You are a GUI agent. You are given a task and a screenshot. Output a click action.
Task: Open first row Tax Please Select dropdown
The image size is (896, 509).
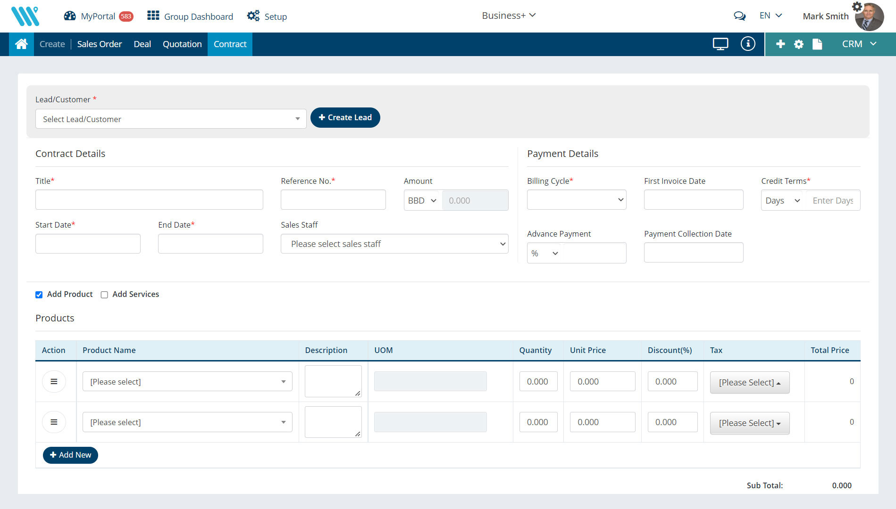click(749, 382)
